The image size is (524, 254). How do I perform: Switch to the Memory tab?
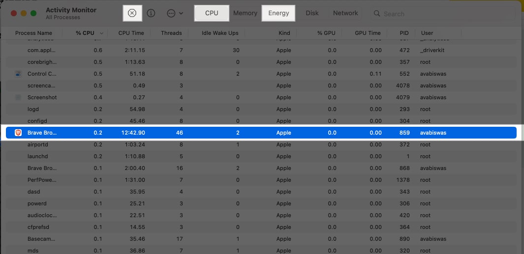245,13
